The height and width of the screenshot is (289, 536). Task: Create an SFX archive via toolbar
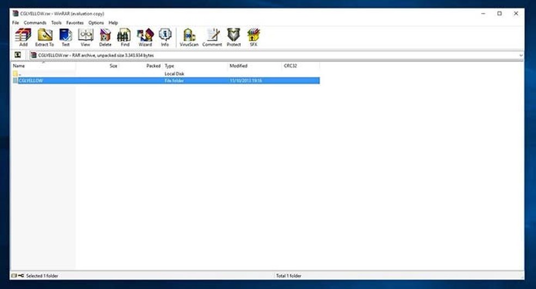(253, 37)
